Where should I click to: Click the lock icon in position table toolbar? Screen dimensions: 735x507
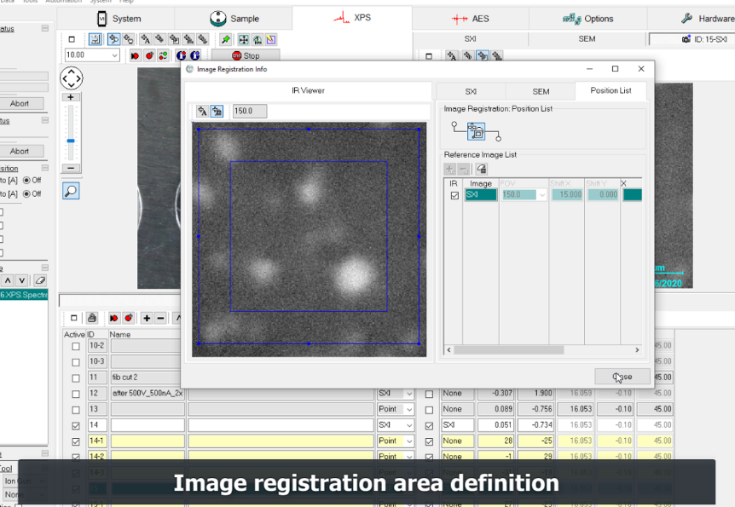click(92, 318)
